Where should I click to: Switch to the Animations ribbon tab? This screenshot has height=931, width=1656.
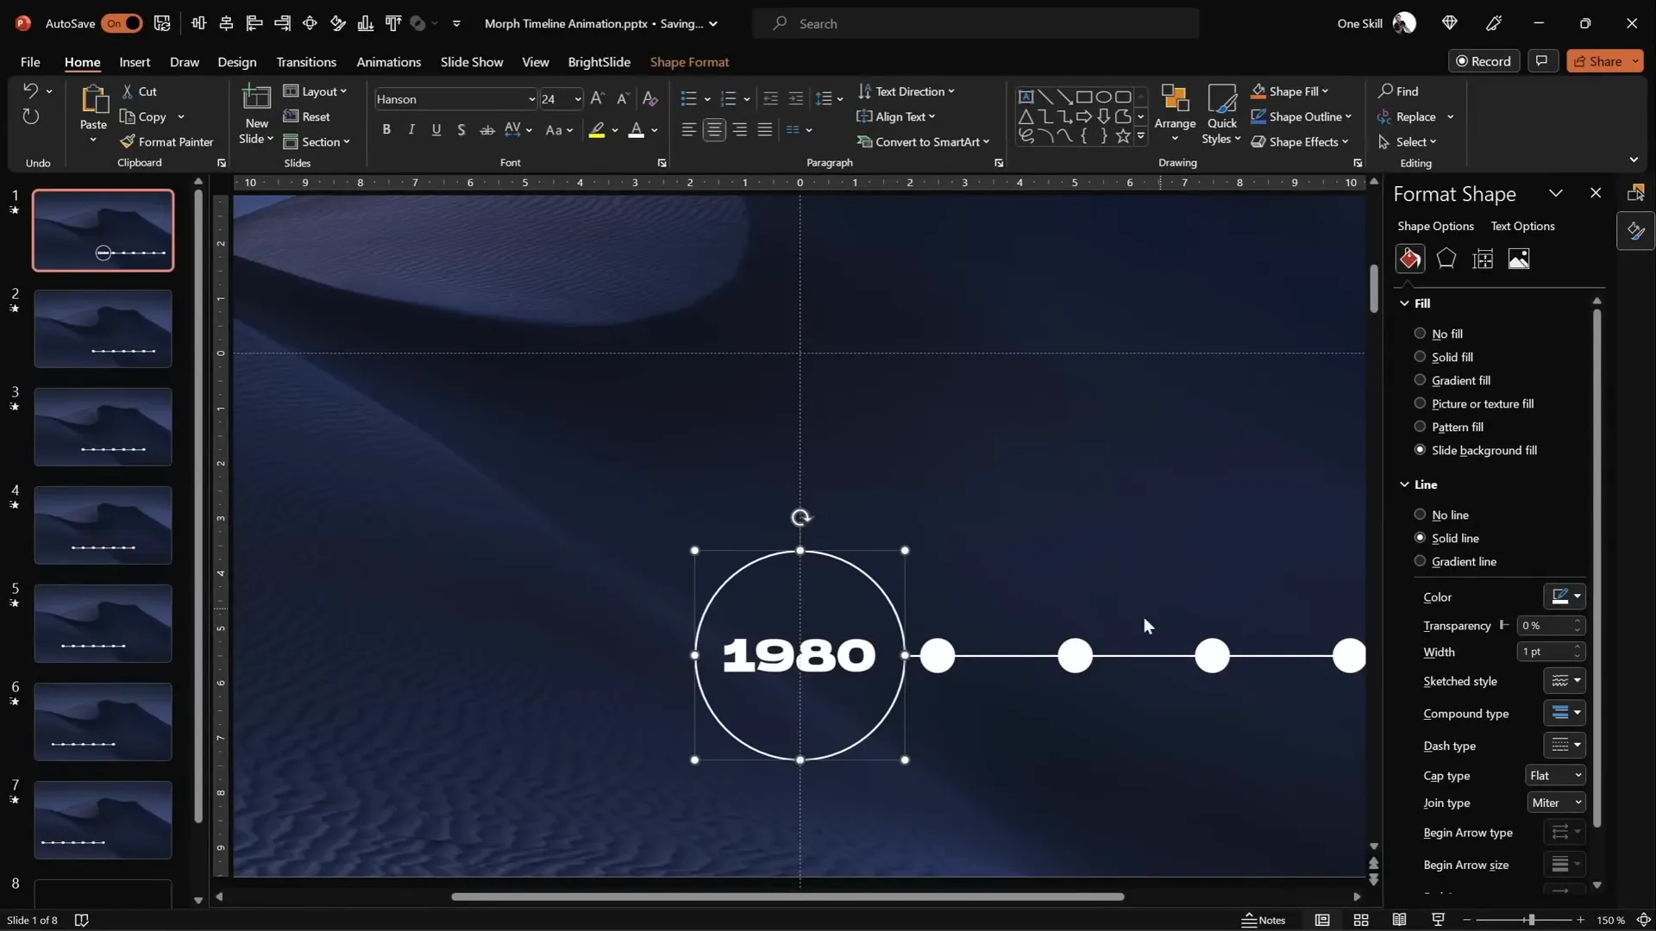point(389,61)
